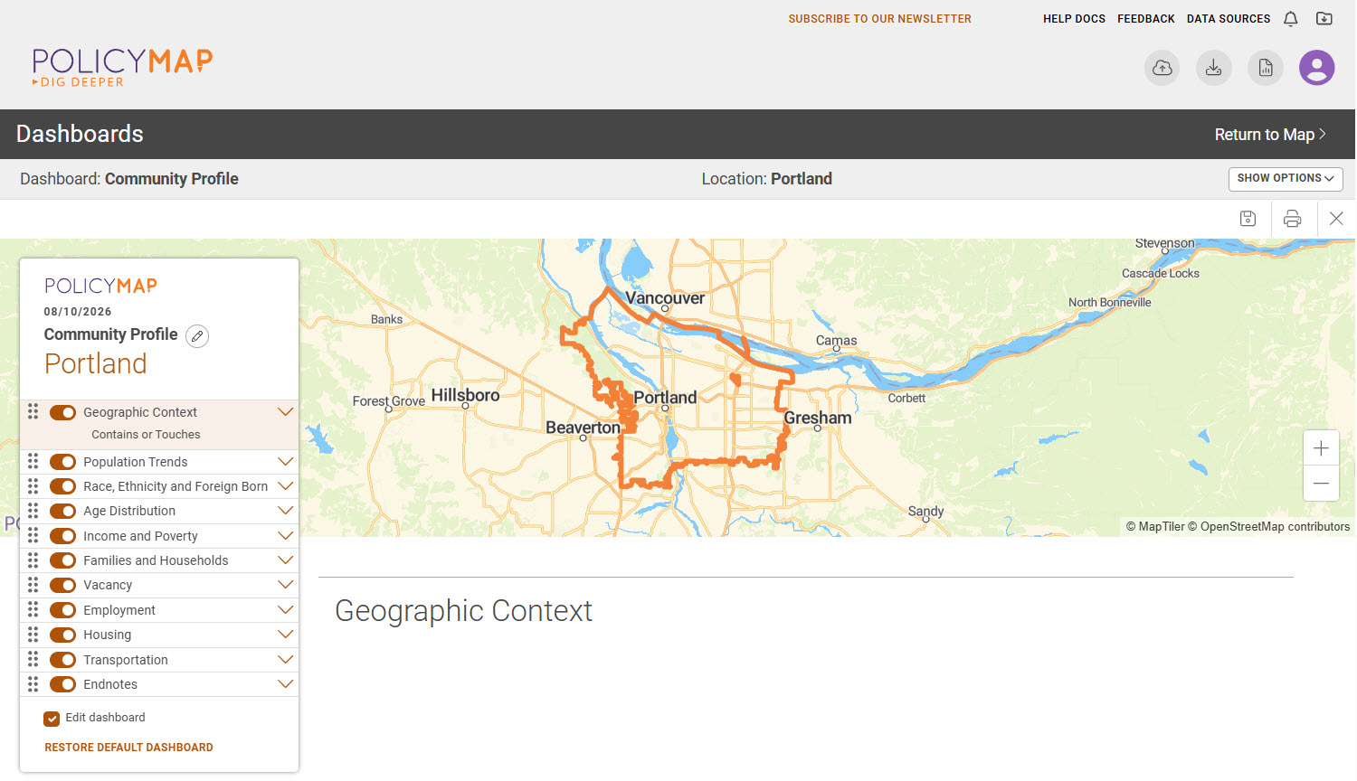Open the notifications bell icon
Screen dimensions: 1357x781
pos(1291,19)
